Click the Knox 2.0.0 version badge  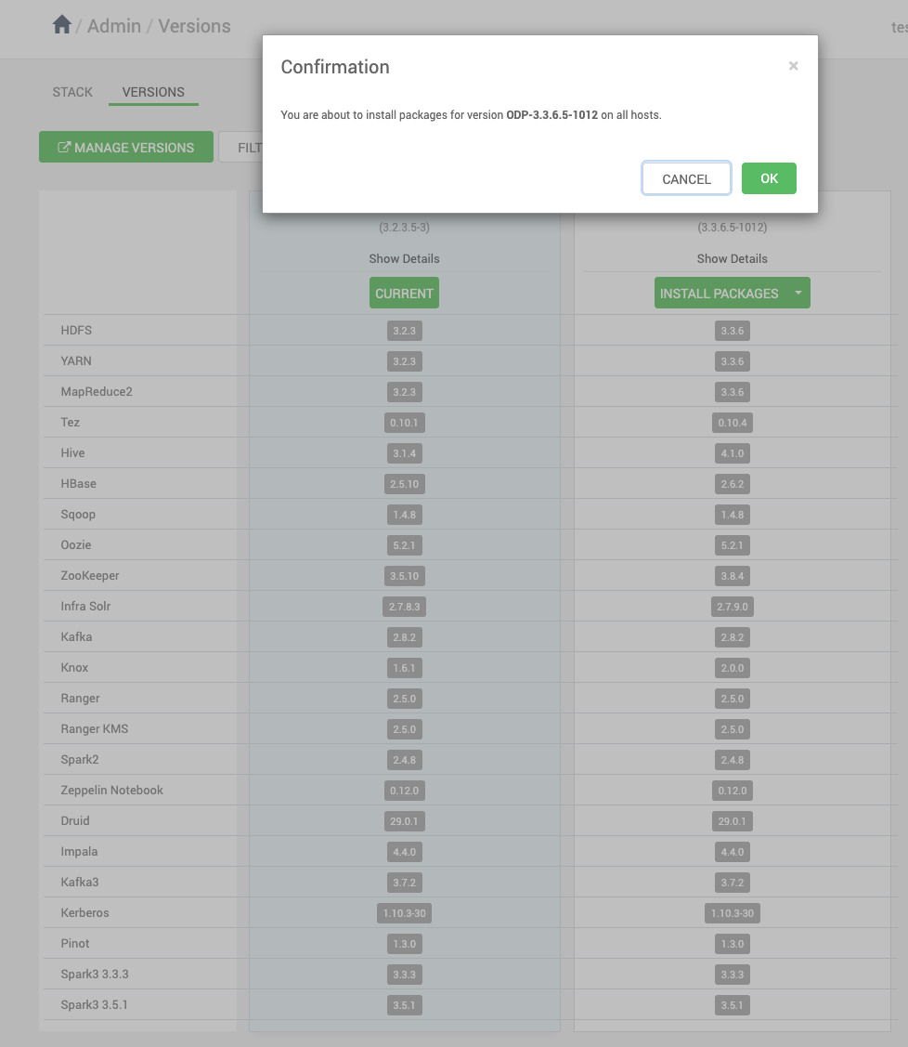[732, 668]
